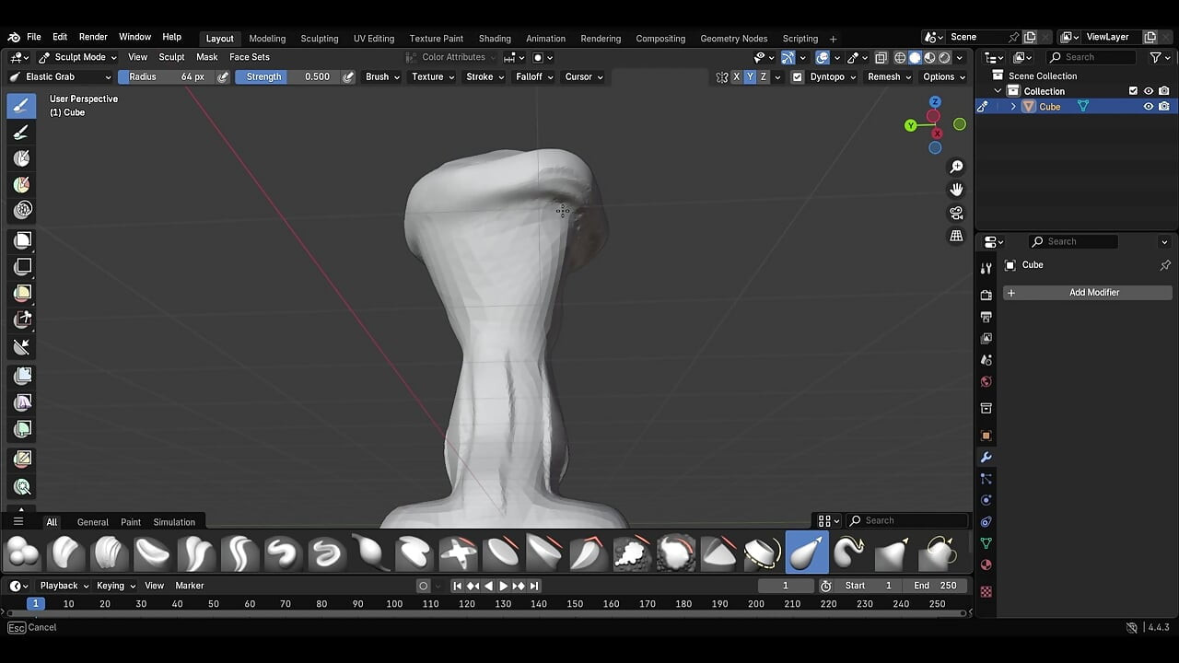
Task: Open the timeline Playback popover
Action: [x=64, y=586]
